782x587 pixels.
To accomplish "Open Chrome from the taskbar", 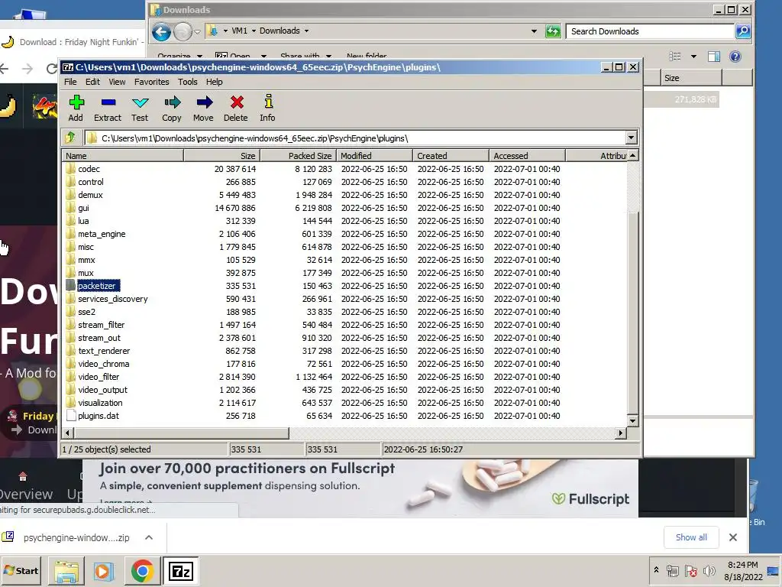I will coord(142,571).
